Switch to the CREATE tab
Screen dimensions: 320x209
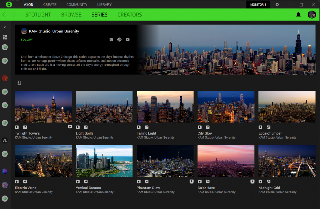50,4
